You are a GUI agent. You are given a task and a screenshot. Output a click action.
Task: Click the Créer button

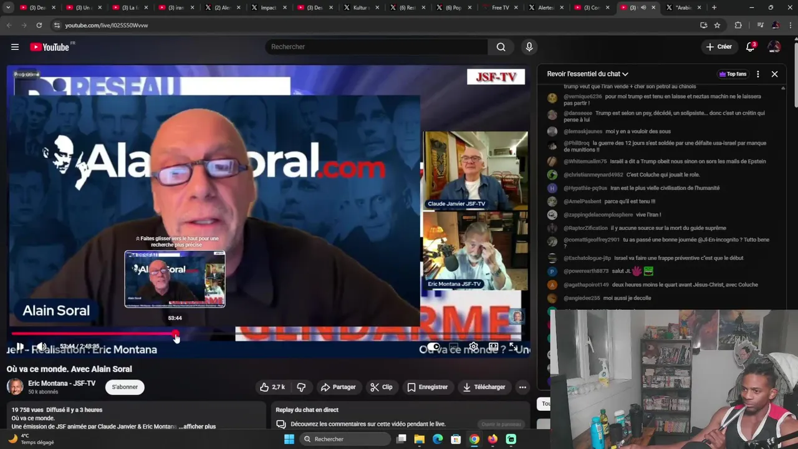tap(719, 47)
